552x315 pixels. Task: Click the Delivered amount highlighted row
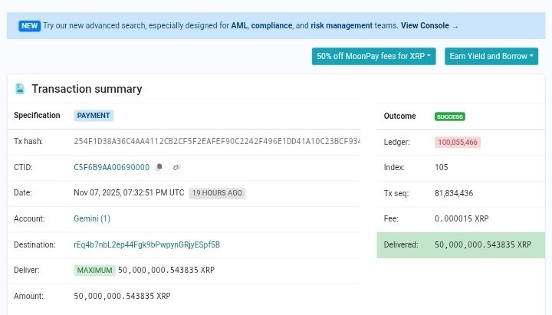461,245
